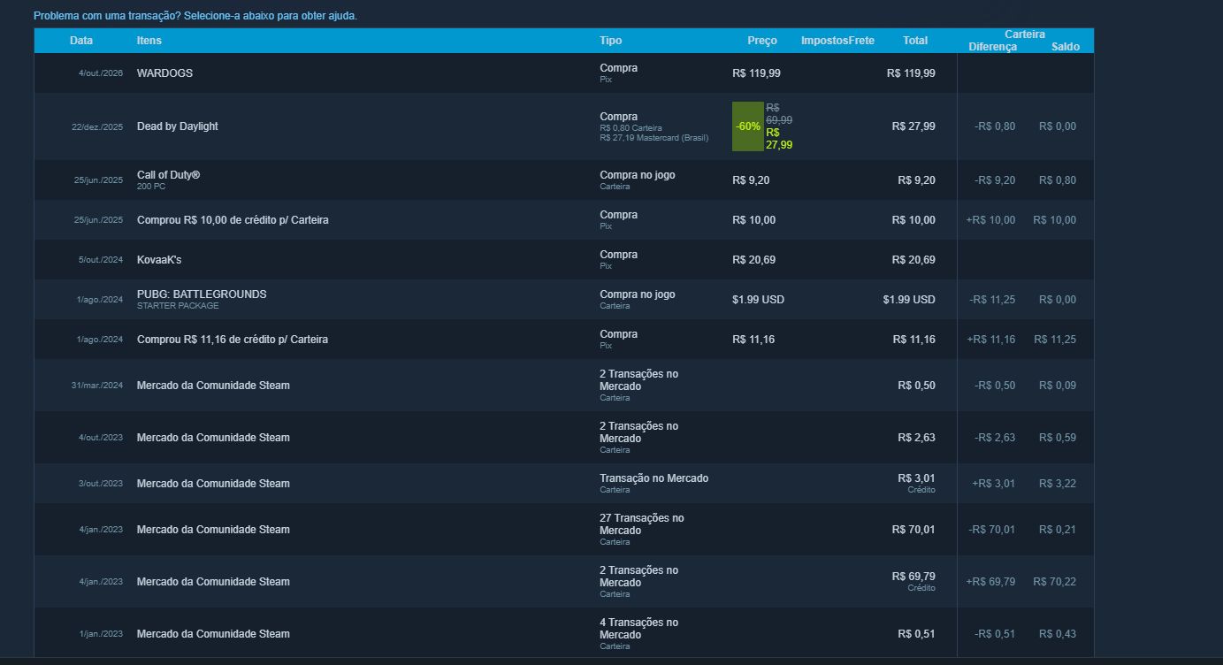Click the 1/jan./2023 date cell
This screenshot has height=665, width=1223.
coord(101,634)
